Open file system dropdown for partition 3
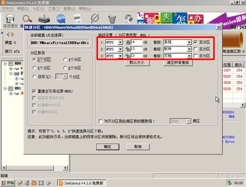 click(x=120, y=56)
